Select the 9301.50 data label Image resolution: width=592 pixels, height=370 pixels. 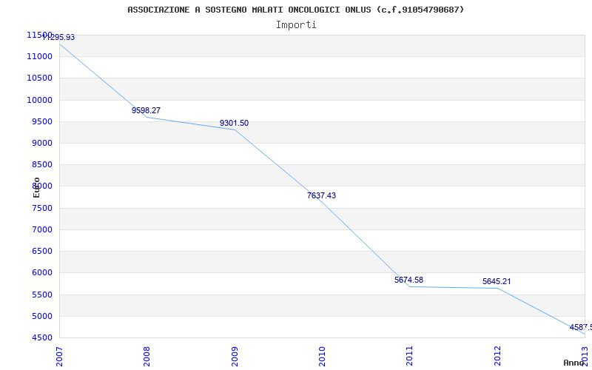234,123
